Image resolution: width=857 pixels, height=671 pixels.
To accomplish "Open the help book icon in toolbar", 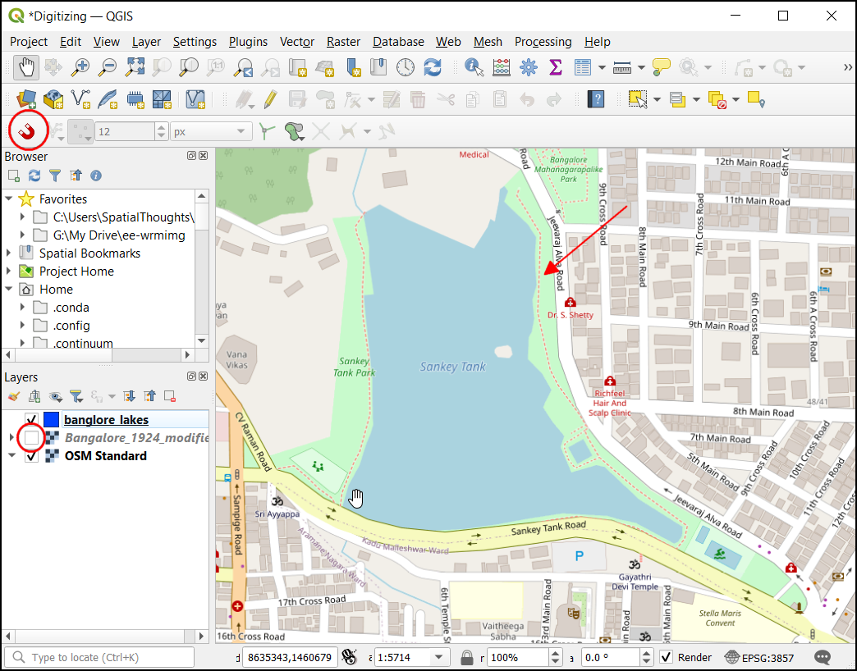I will (x=596, y=99).
